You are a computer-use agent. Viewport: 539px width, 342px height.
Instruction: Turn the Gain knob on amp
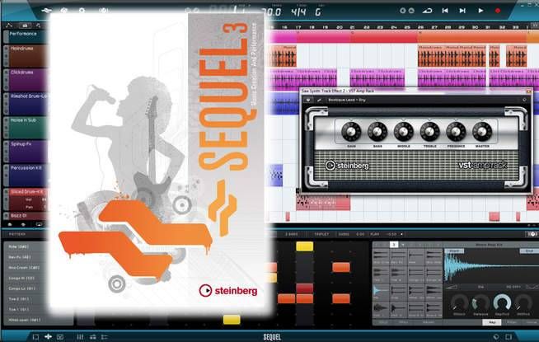point(352,131)
